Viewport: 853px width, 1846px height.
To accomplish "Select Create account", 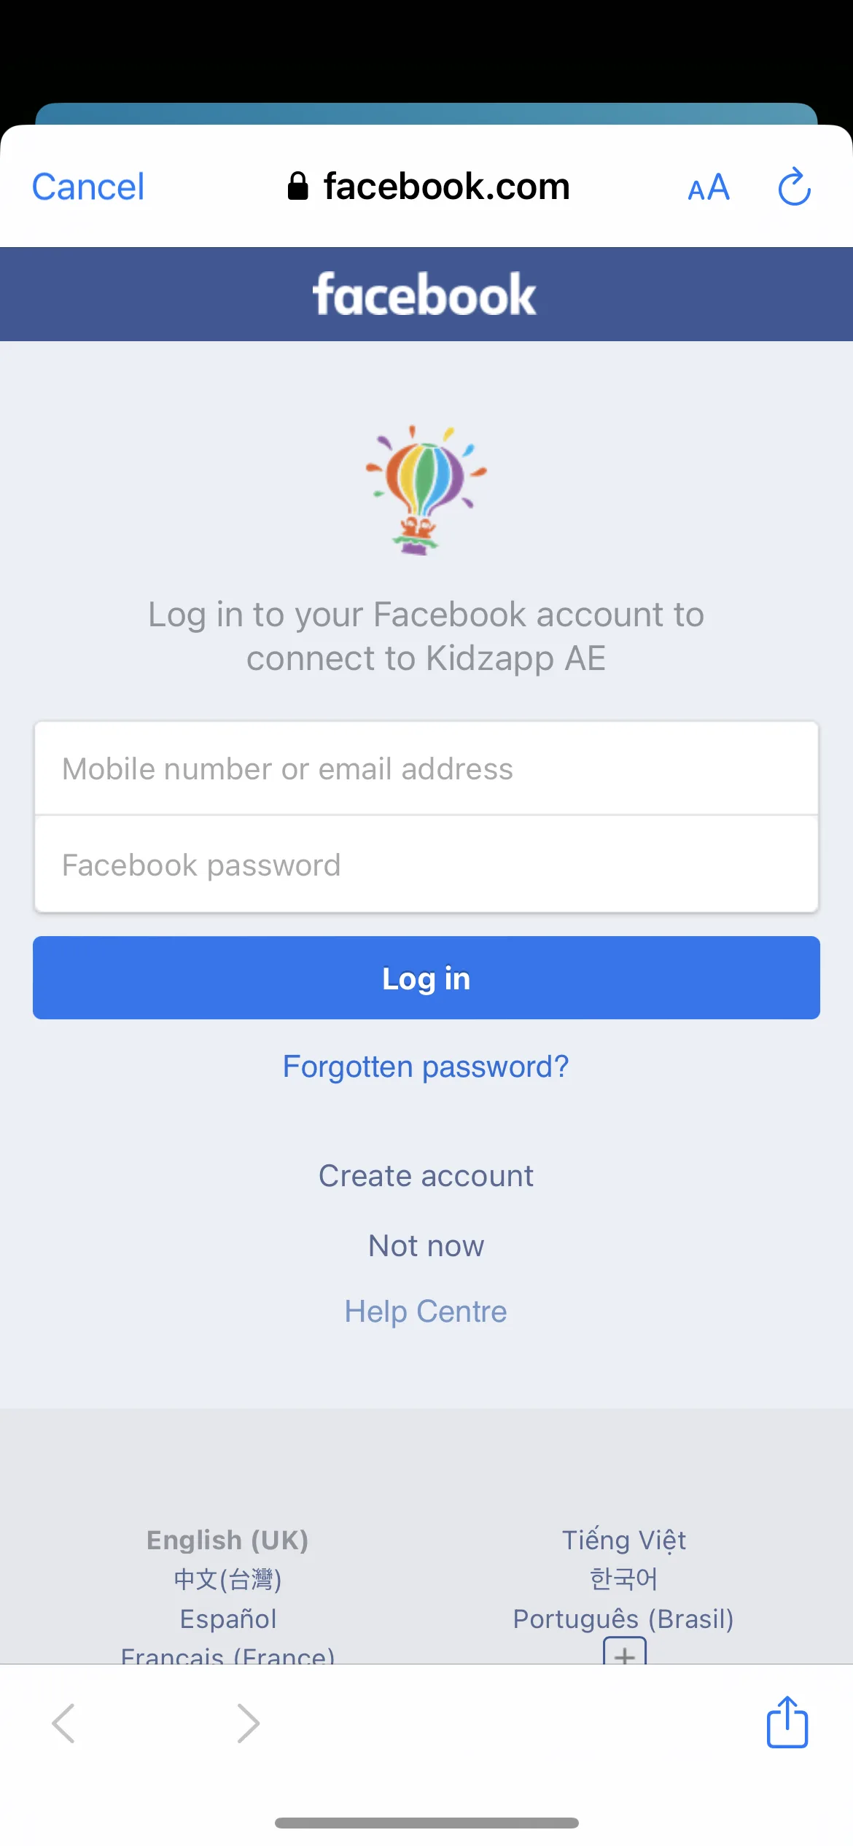I will (x=426, y=1176).
